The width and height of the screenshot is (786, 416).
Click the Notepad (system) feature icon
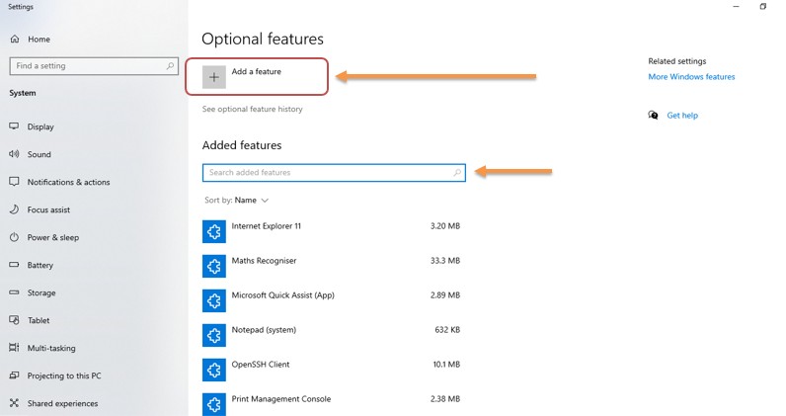(214, 335)
